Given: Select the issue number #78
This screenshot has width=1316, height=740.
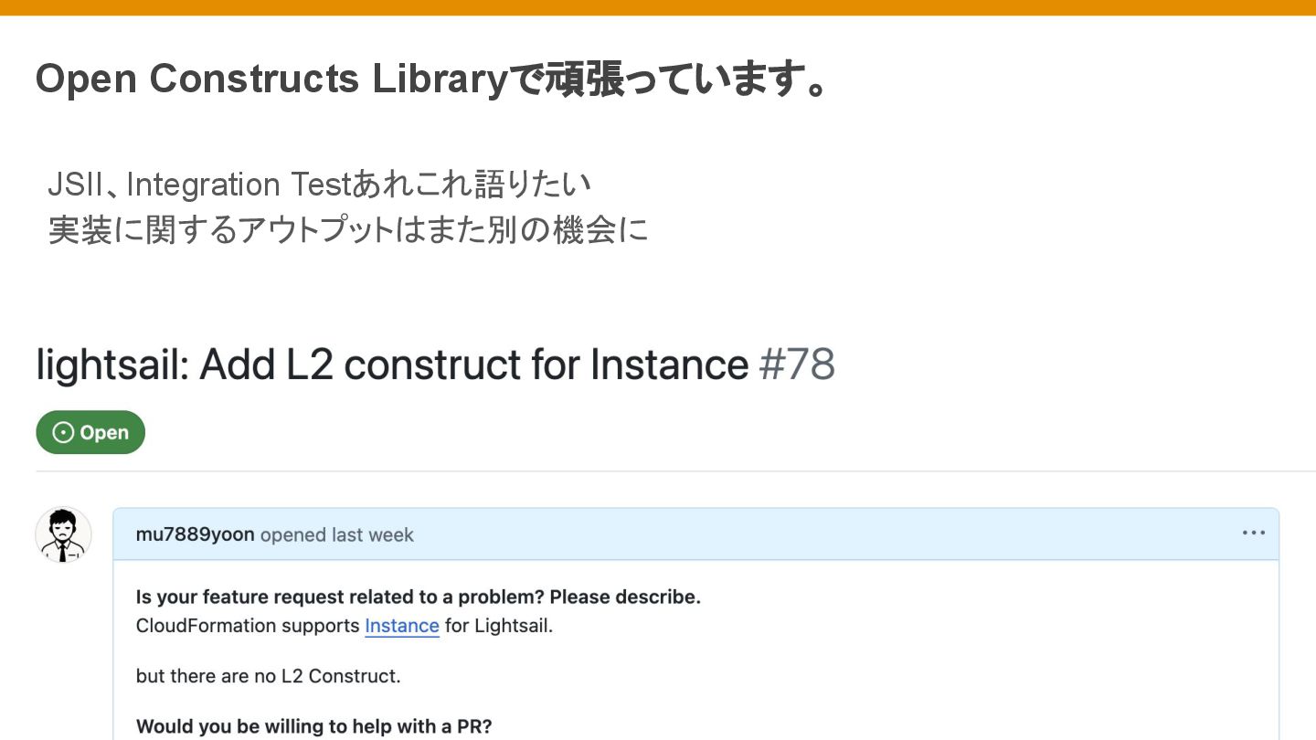Looking at the screenshot, I should pos(797,365).
